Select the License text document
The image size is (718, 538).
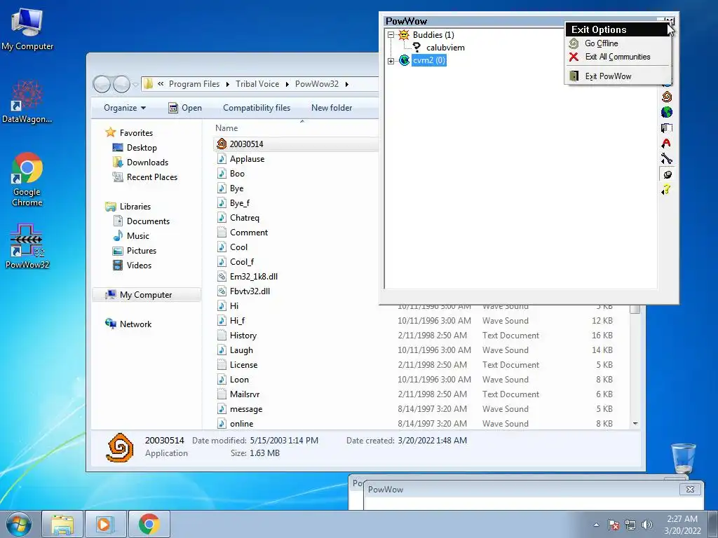243,364
